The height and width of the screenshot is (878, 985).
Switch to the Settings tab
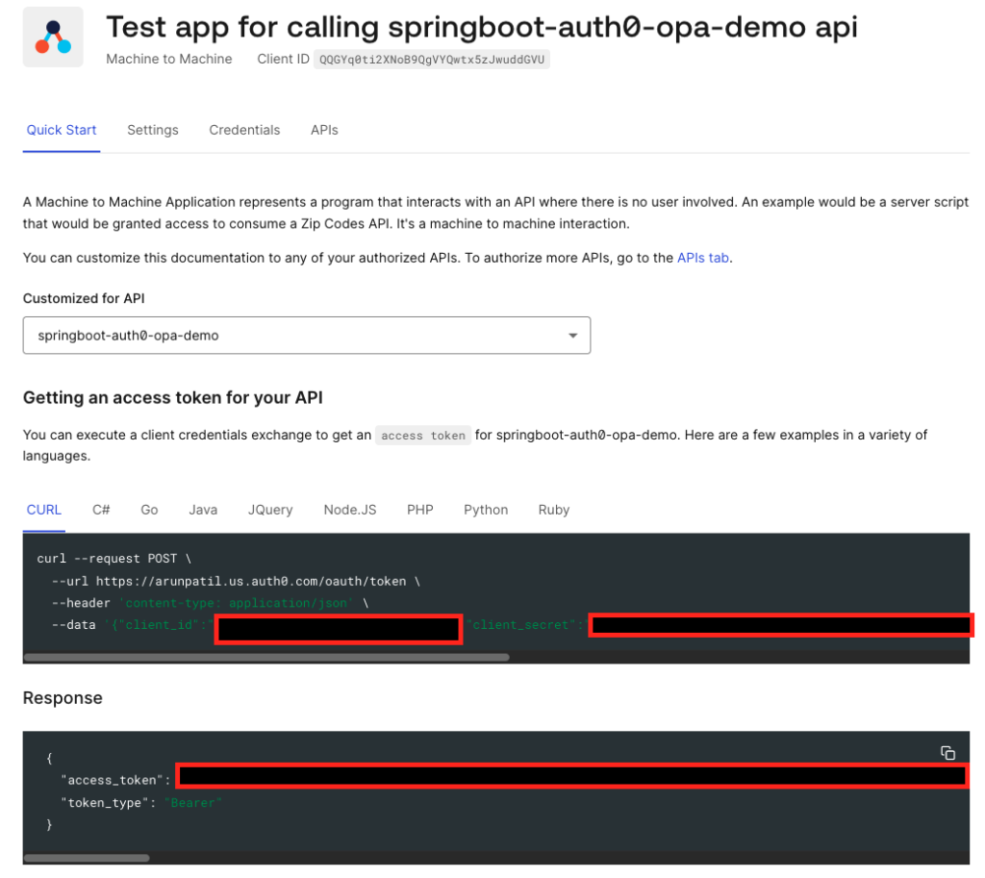click(153, 130)
